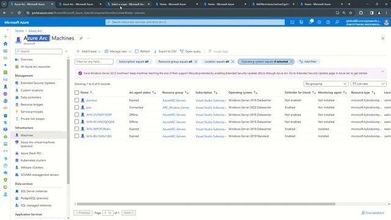This screenshot has height=220, width=391.
Task: Open Extended Security Updates menu item
Action: click(38, 83)
